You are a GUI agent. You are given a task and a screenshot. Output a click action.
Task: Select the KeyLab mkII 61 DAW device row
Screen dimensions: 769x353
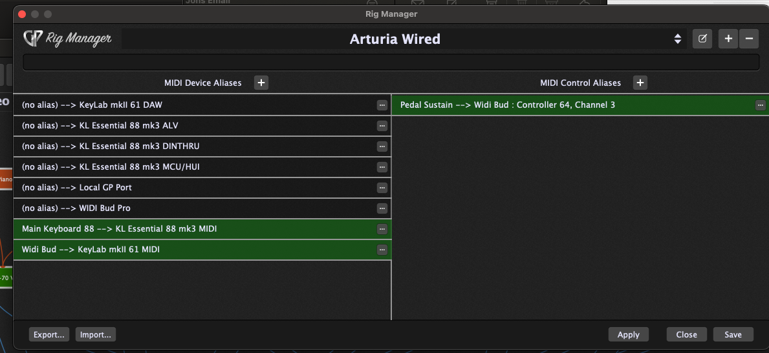point(202,105)
